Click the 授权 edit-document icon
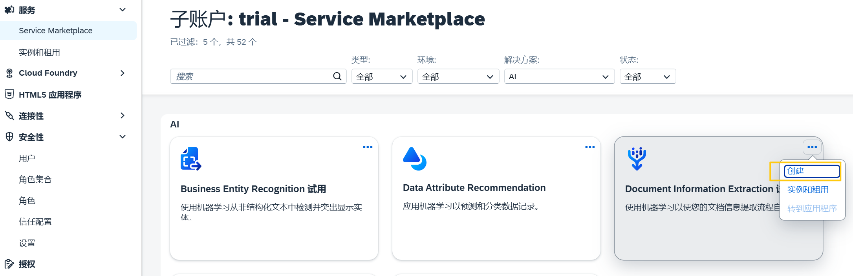The image size is (853, 276). pos(9,264)
